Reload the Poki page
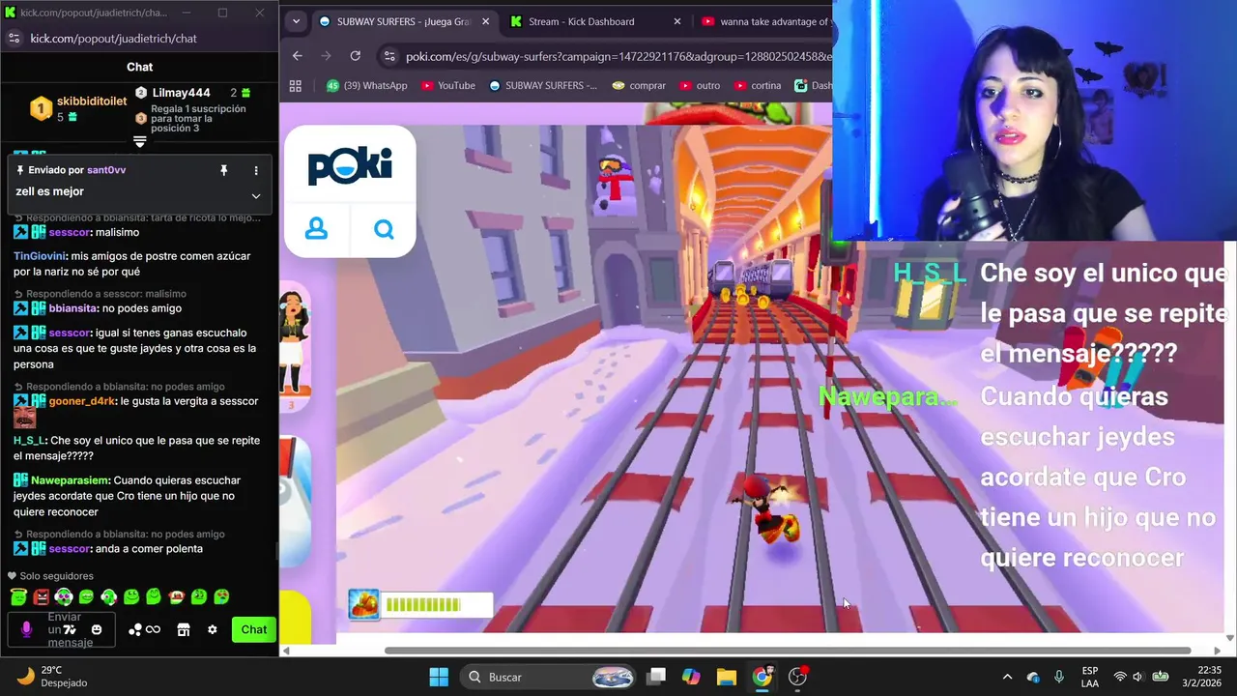Viewport: 1237px width, 696px height. tap(356, 56)
